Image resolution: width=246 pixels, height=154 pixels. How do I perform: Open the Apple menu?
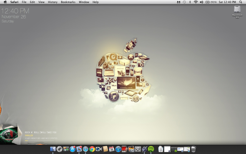(5, 2)
